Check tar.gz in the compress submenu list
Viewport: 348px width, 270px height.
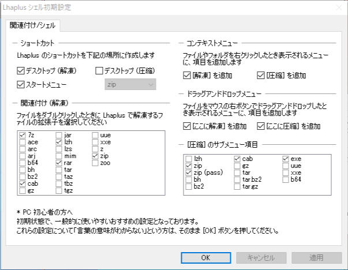237,186
